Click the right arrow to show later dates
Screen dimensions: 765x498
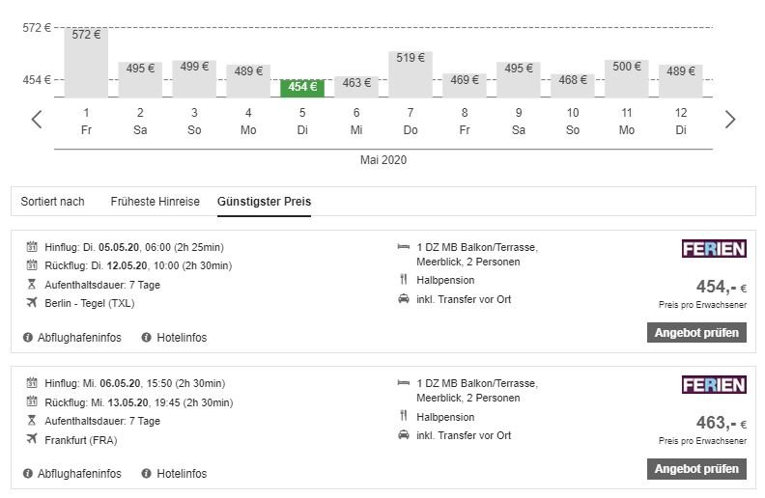(x=729, y=120)
